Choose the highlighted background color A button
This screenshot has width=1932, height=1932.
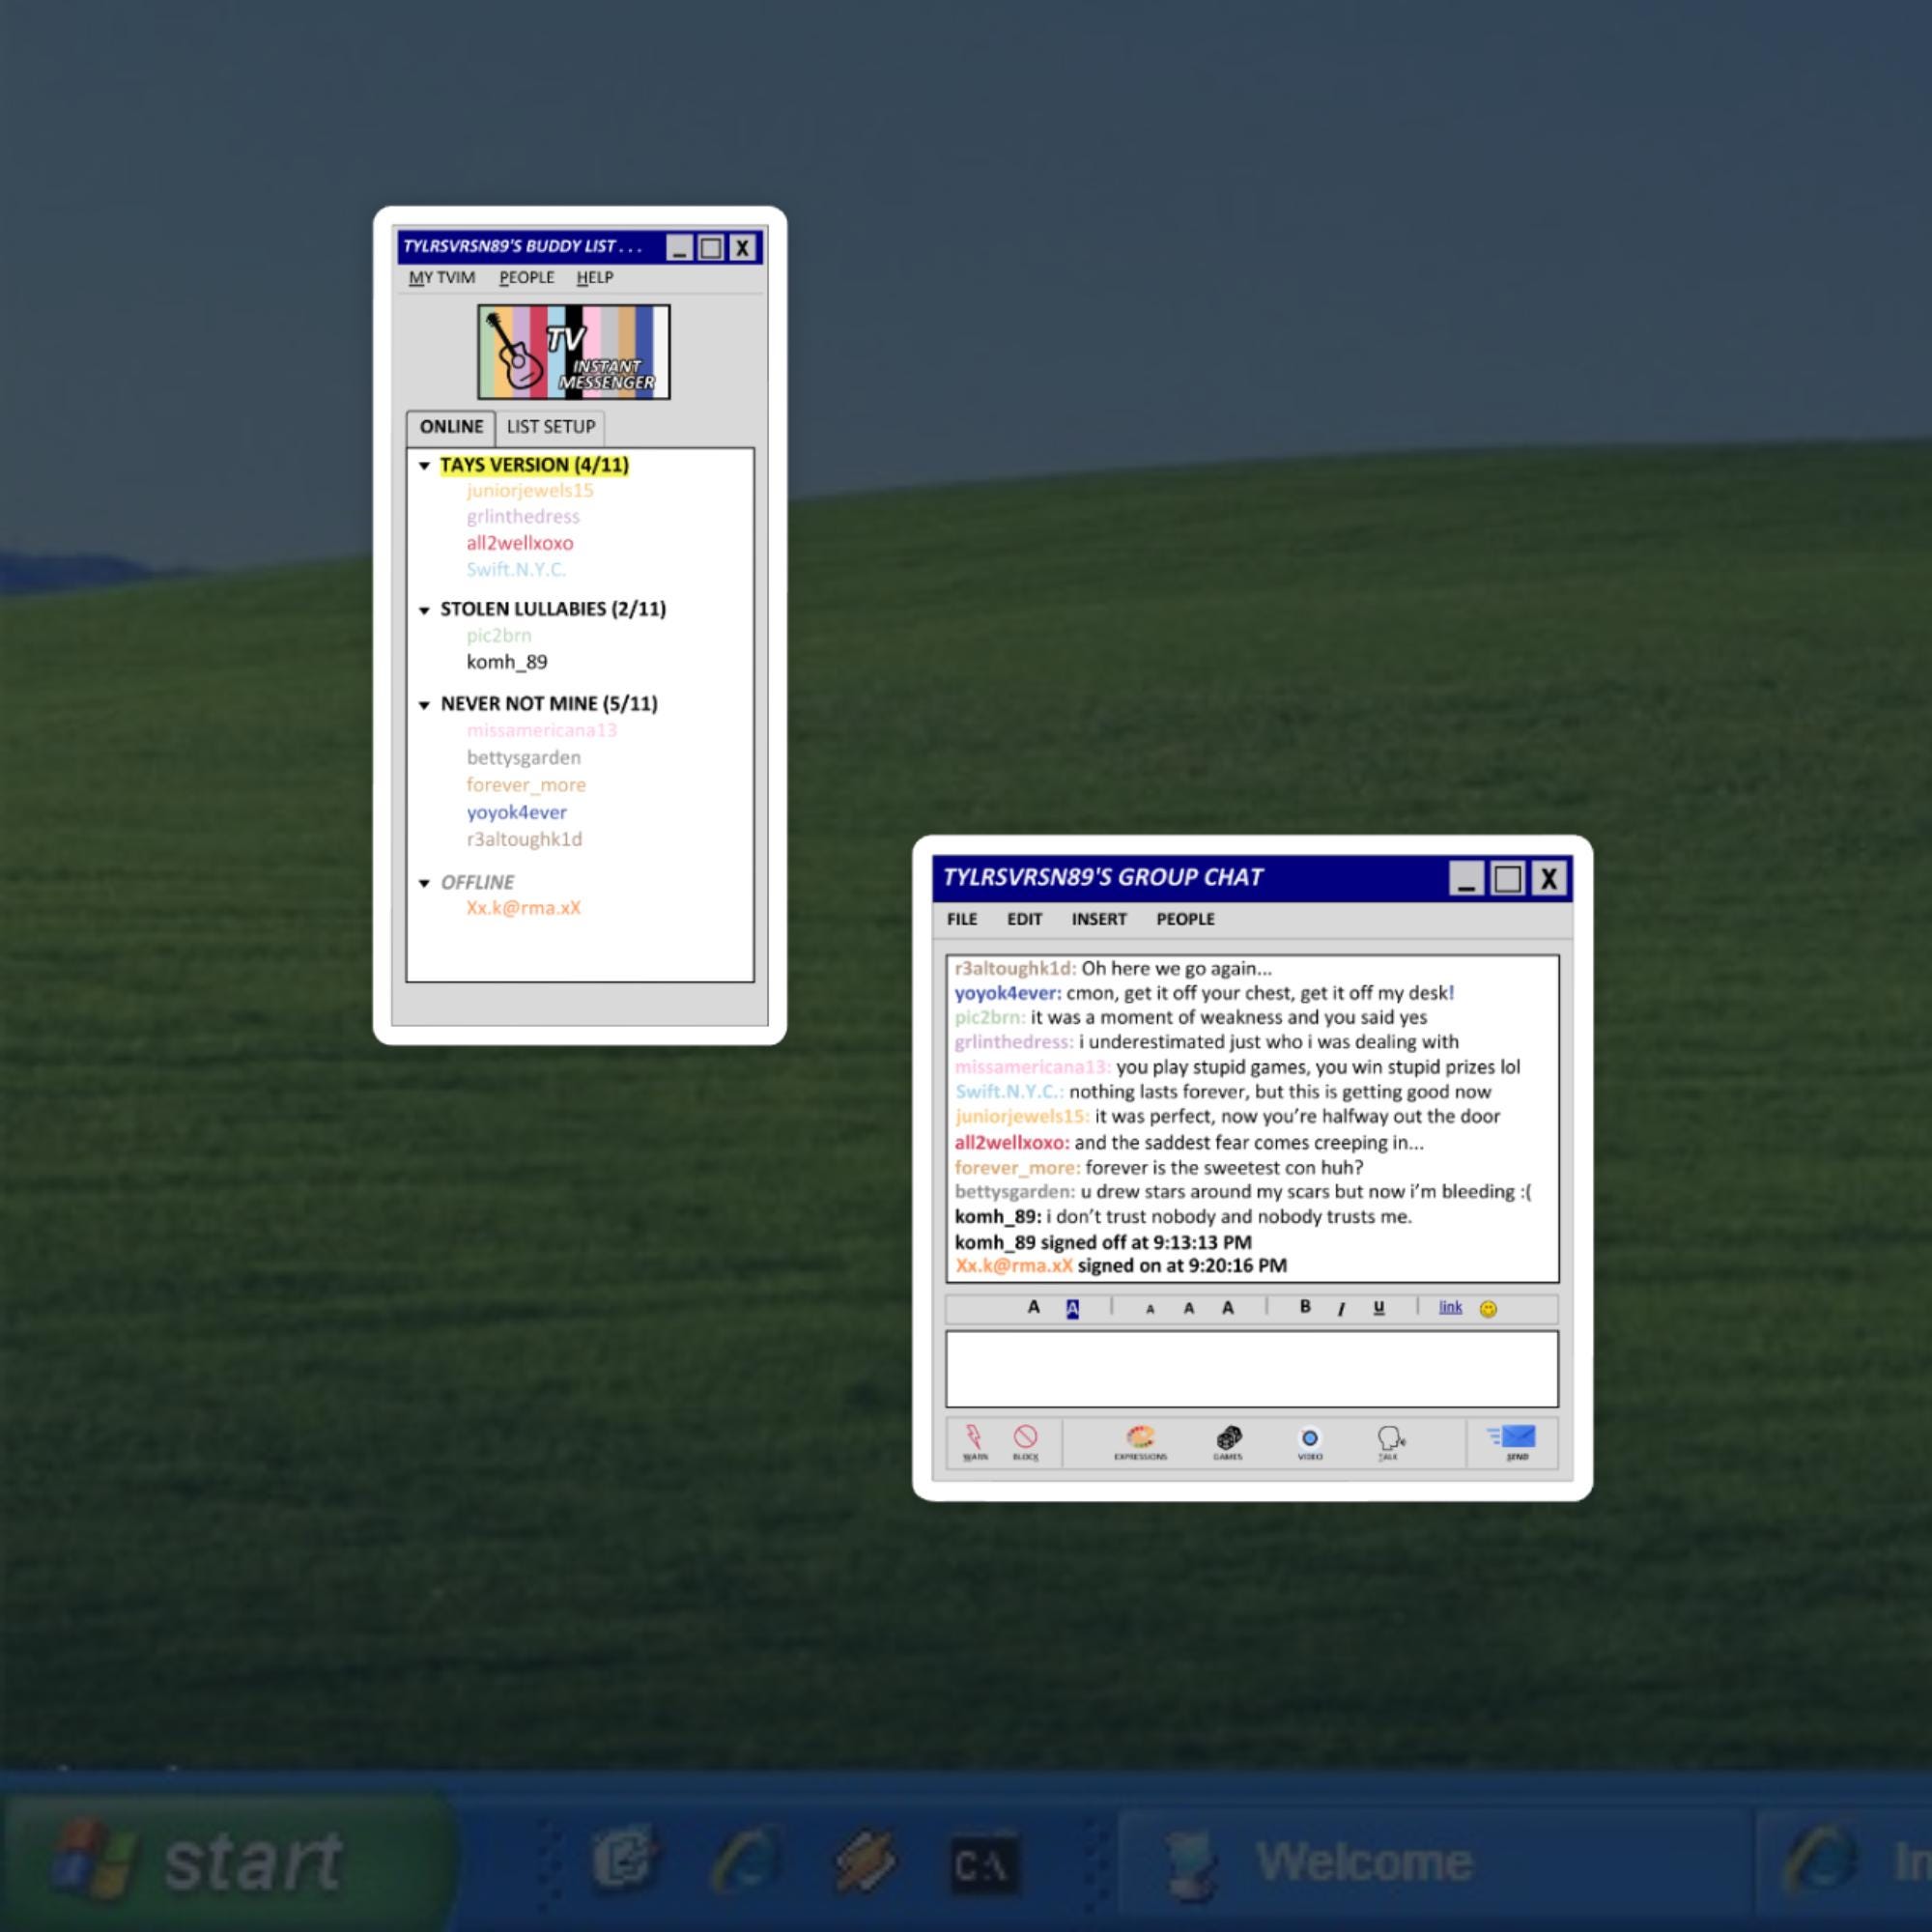(x=1072, y=1309)
